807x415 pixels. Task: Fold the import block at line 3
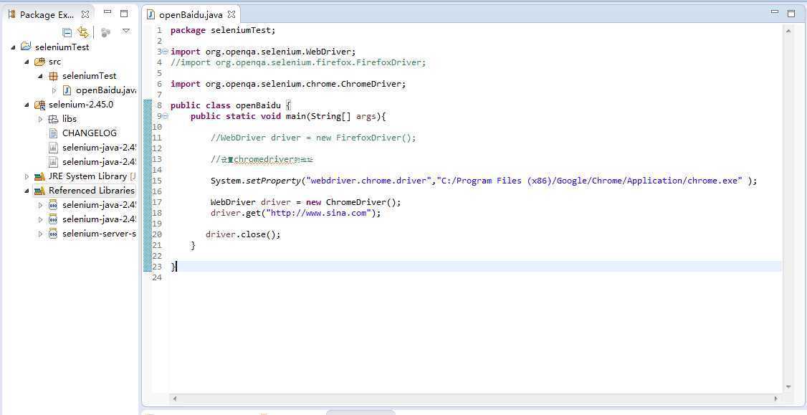point(166,52)
